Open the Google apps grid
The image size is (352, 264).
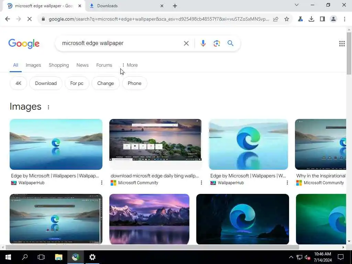[342, 44]
